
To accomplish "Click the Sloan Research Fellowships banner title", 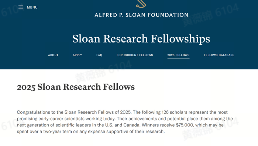I will click(141, 39).
